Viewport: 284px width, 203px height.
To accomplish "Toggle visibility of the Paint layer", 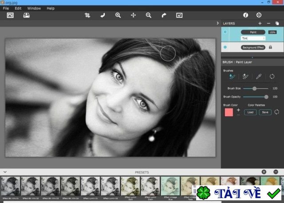I will (225, 32).
